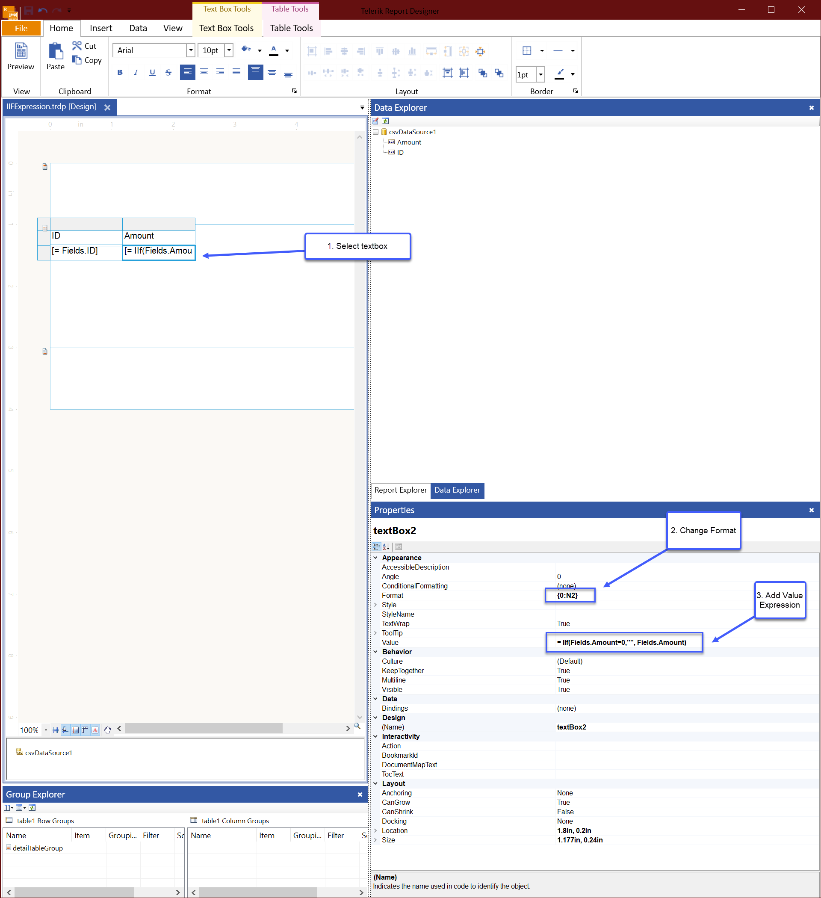
Task: Click the justify text alignment icon
Action: [236, 72]
